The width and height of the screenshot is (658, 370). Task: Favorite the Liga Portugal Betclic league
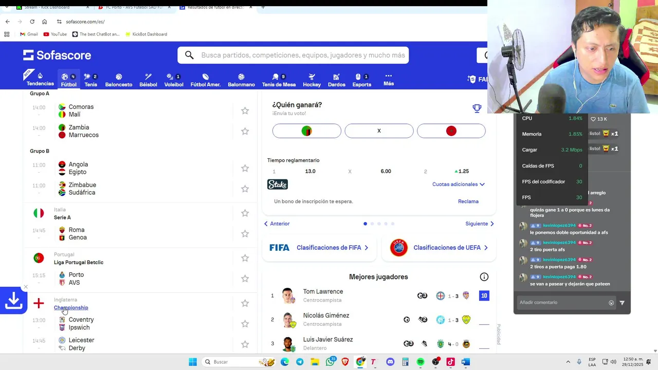tap(245, 258)
